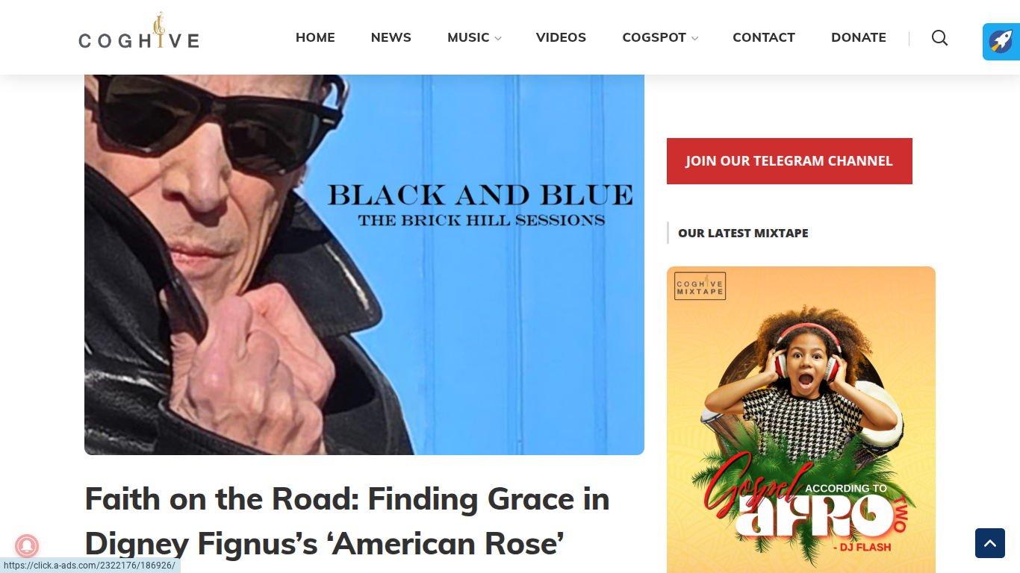The image size is (1020, 573).
Task: Click the Coghive logo
Action: click(139, 31)
